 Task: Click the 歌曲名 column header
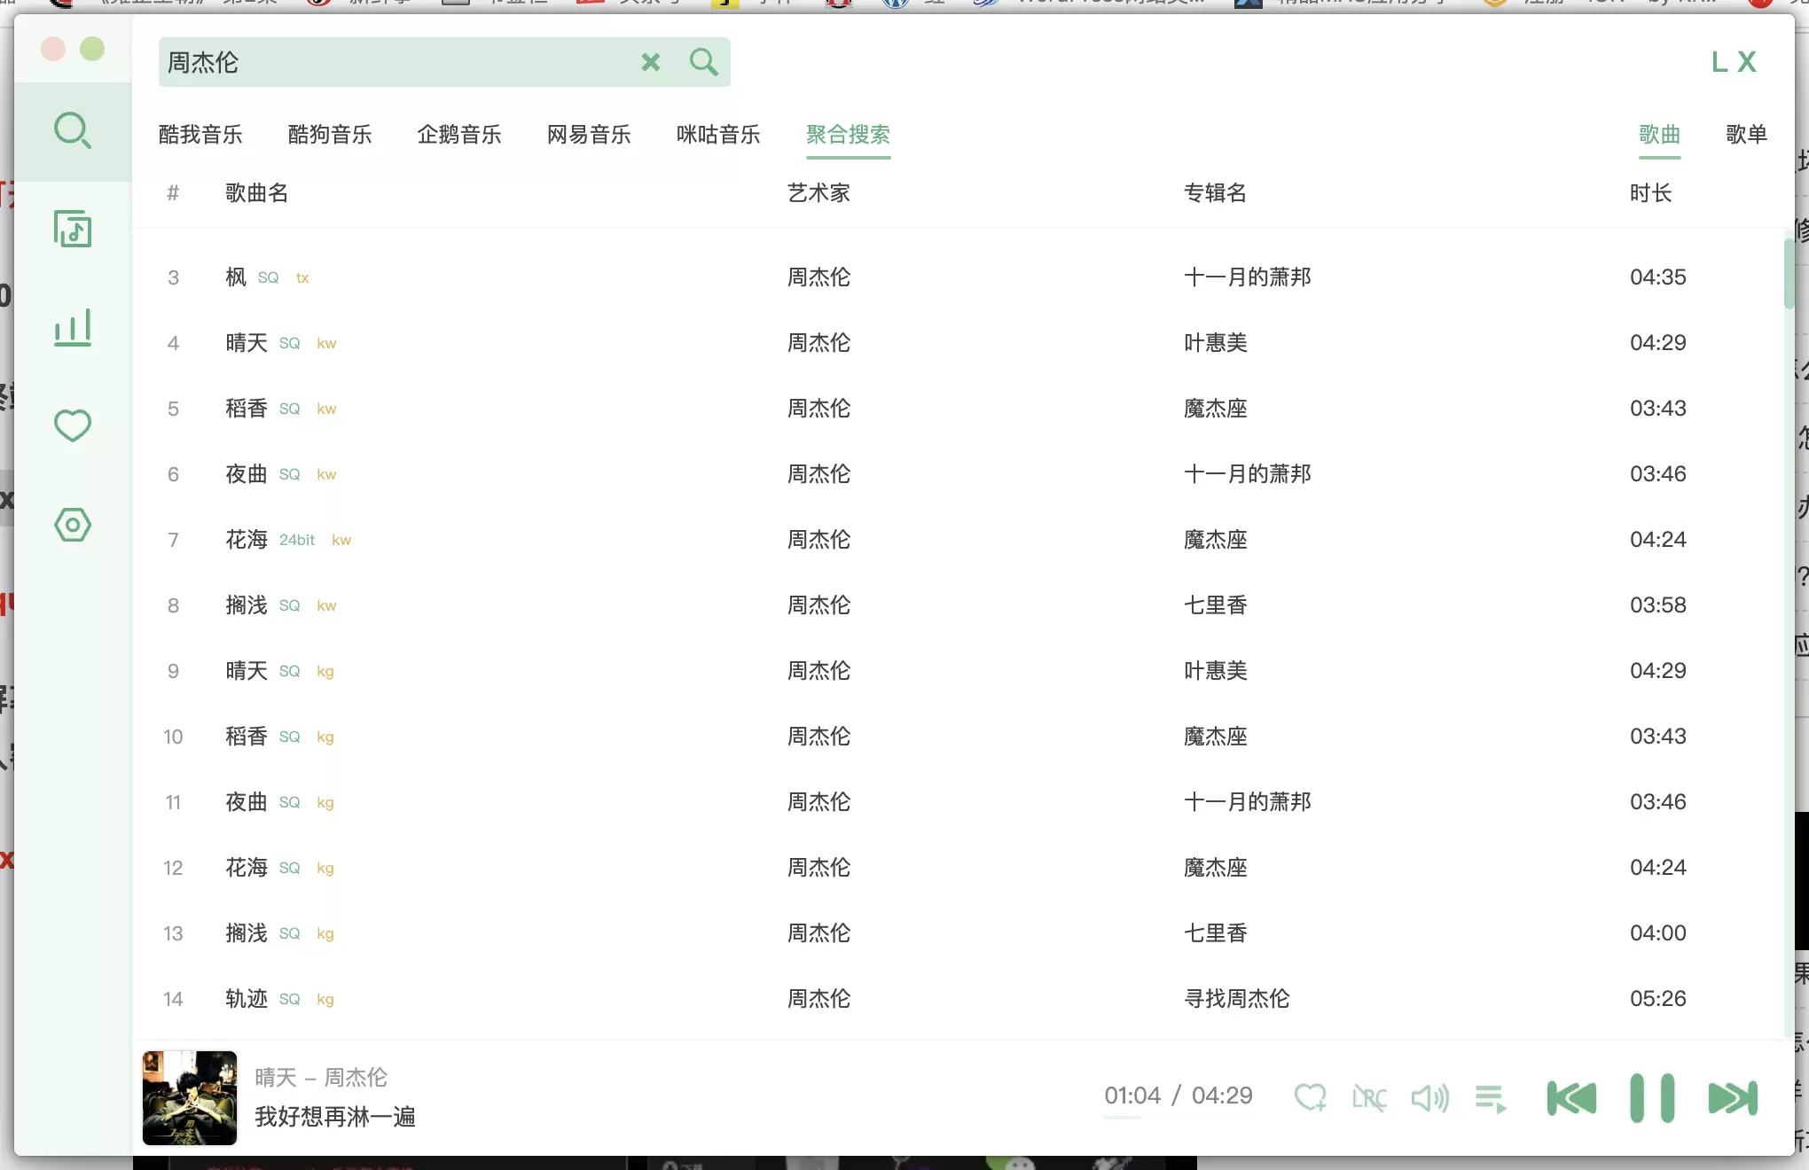[257, 193]
